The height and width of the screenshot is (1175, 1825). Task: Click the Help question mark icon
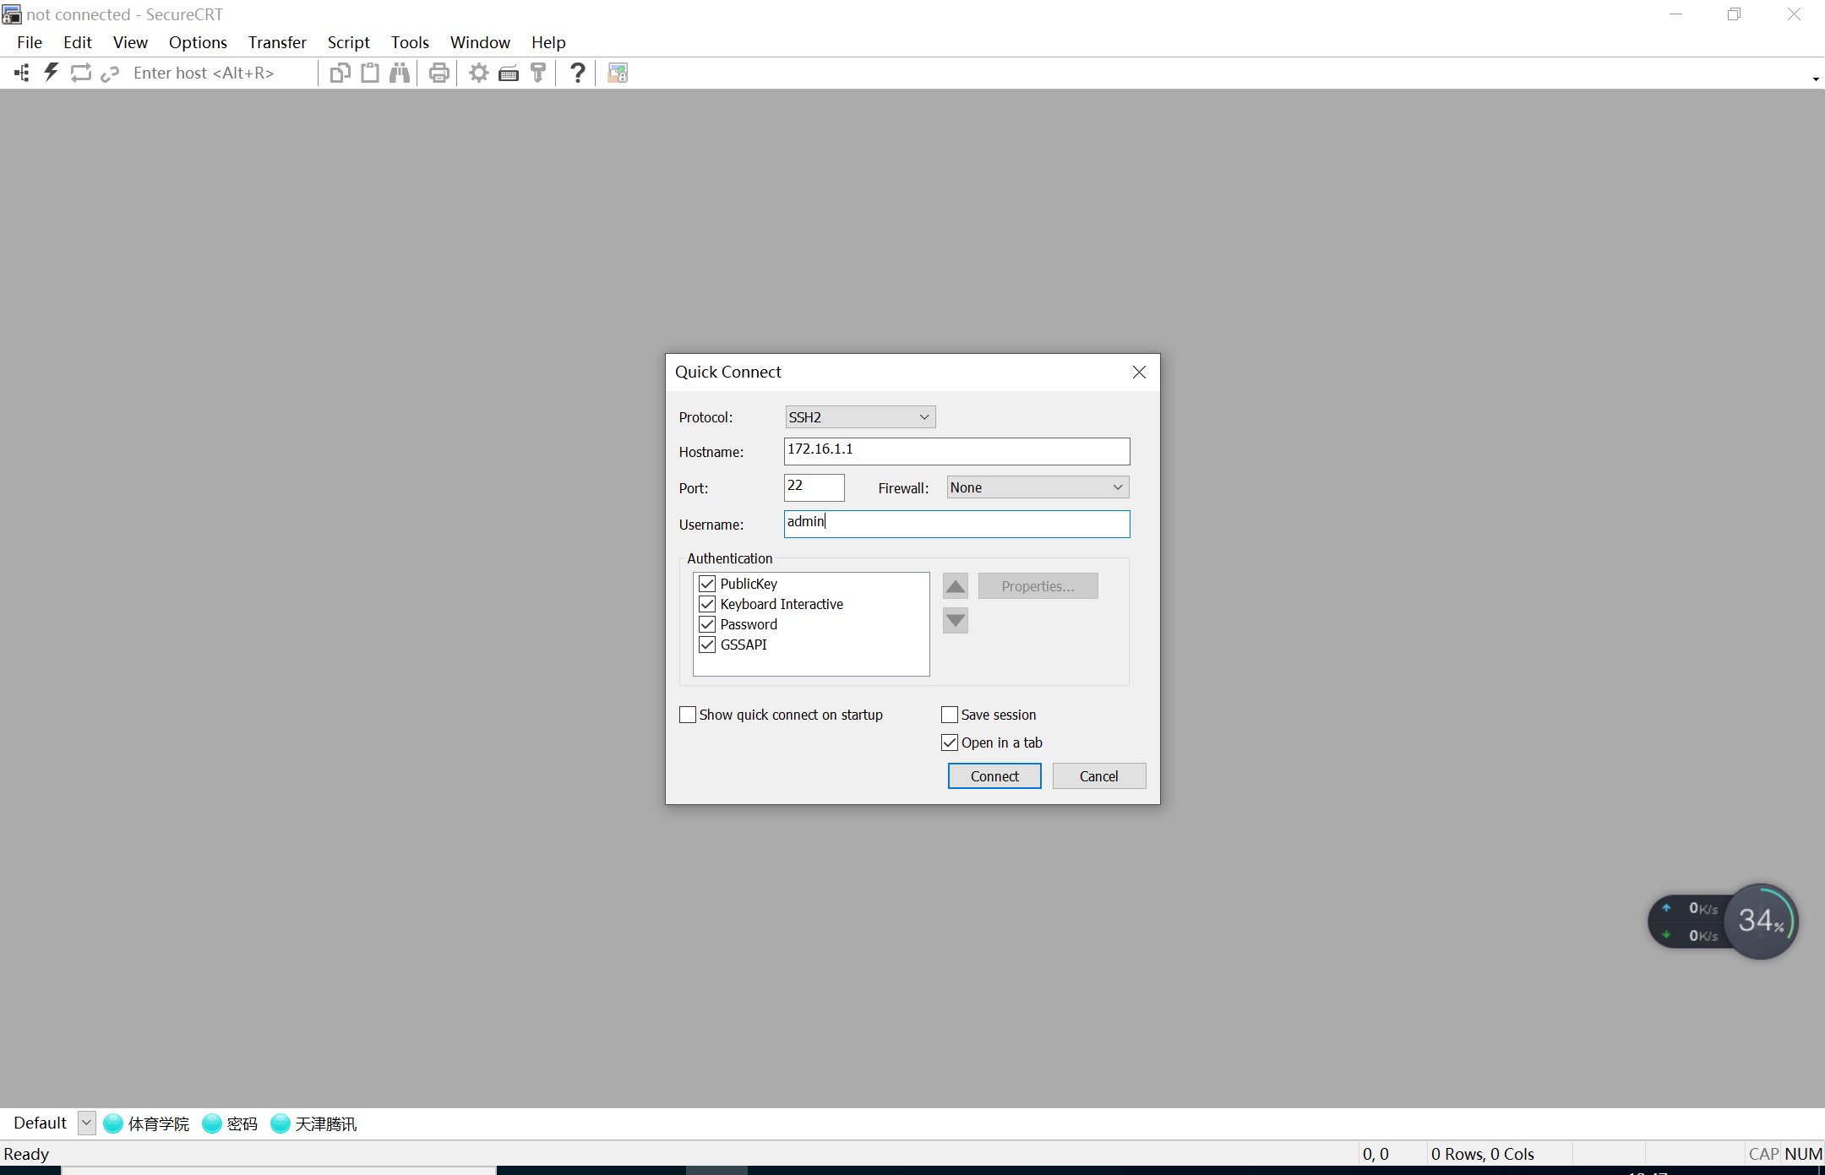pyautogui.click(x=578, y=73)
